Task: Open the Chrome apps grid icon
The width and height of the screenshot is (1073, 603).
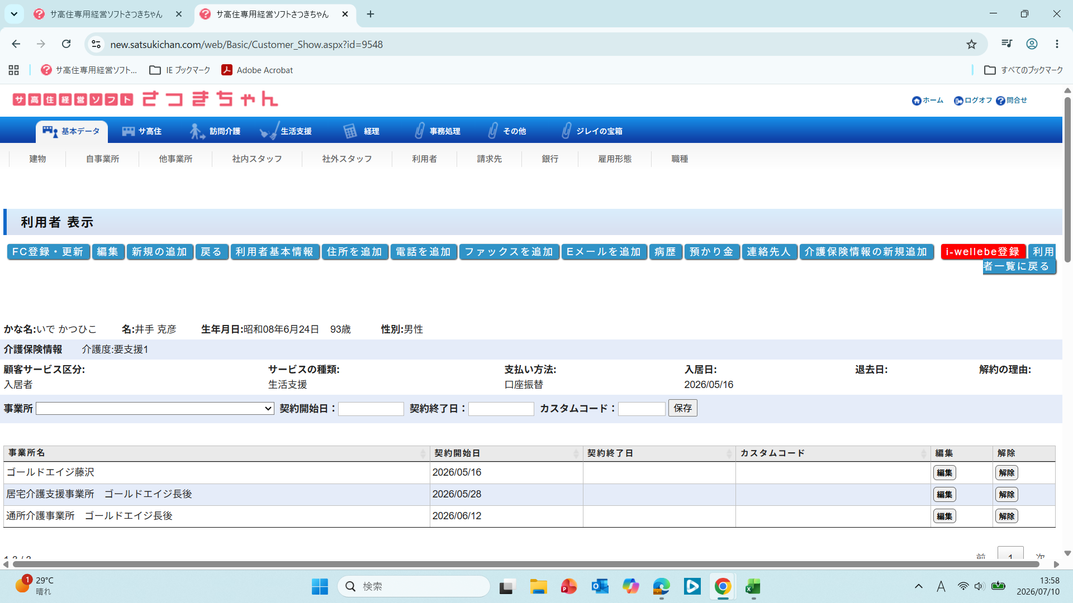Action: click(x=14, y=70)
